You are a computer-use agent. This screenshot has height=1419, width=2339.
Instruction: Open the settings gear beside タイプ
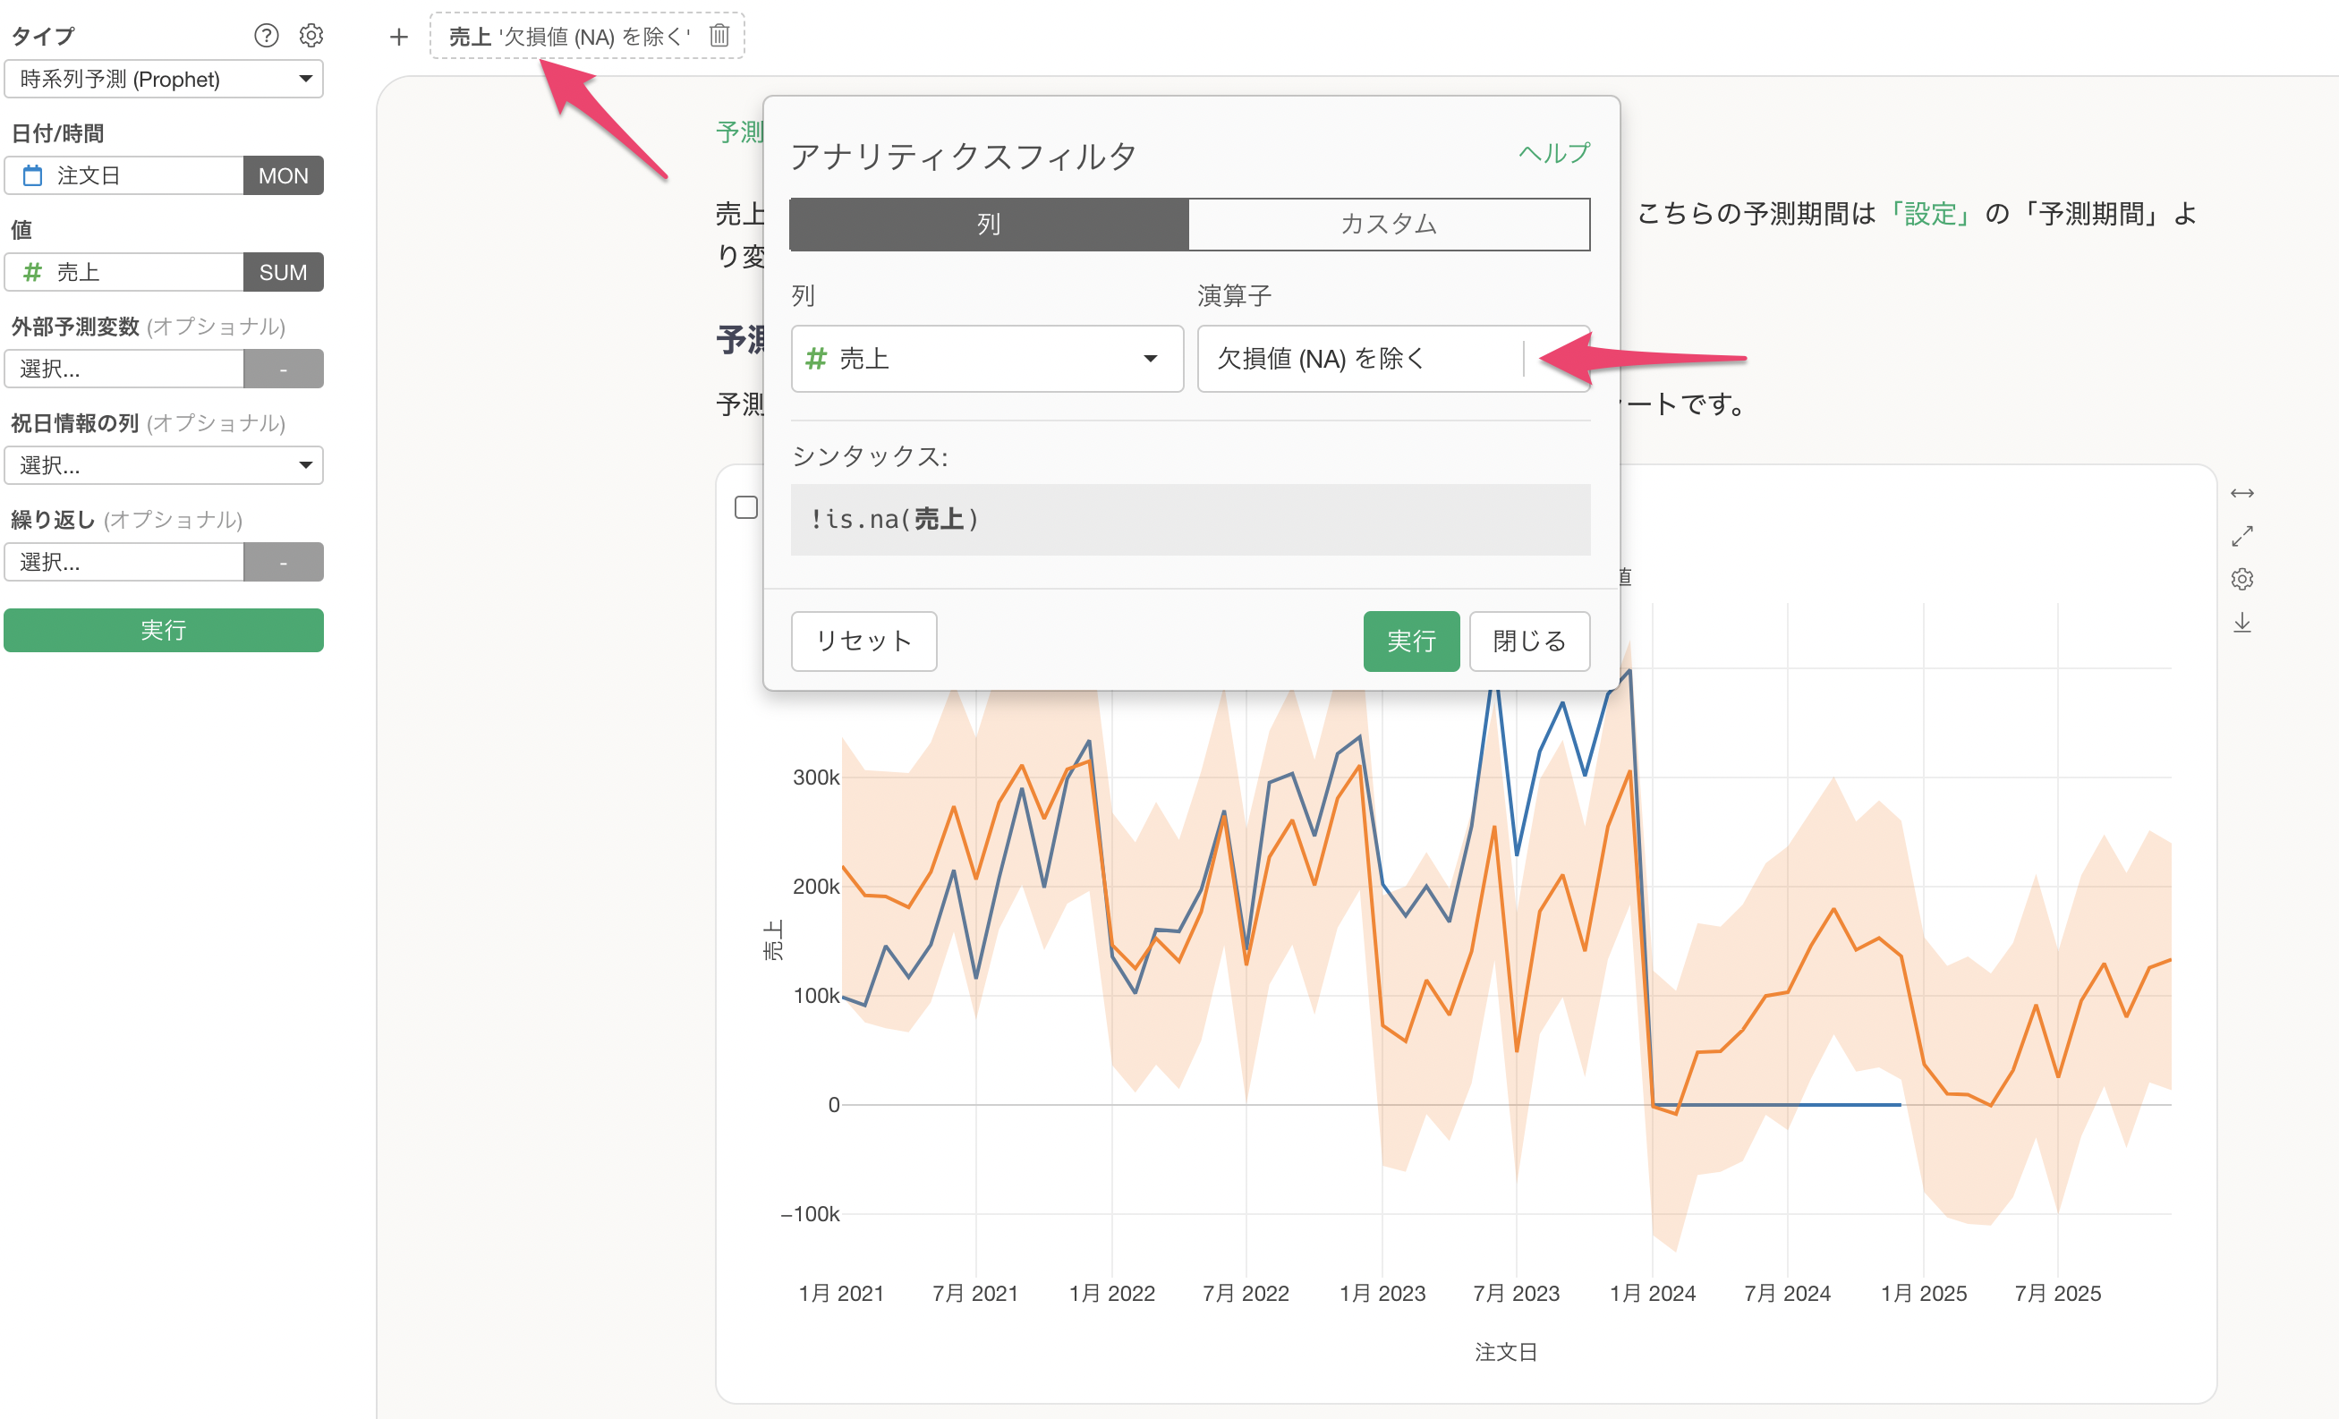[311, 35]
